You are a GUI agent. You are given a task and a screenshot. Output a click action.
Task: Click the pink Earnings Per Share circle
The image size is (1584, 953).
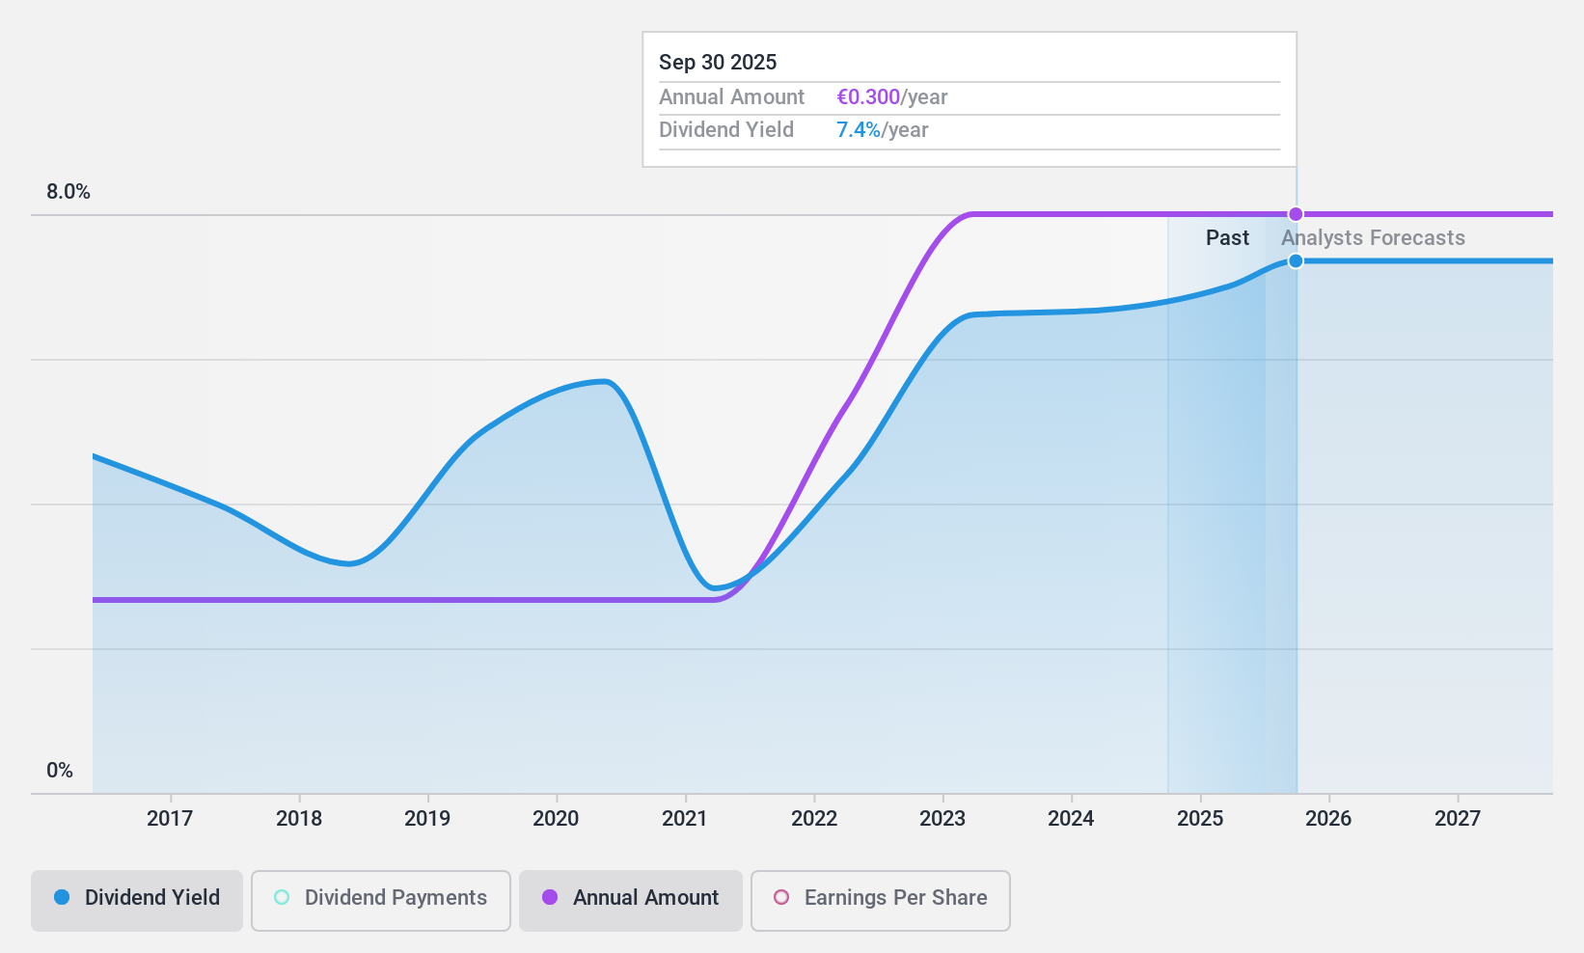pyautogui.click(x=781, y=897)
